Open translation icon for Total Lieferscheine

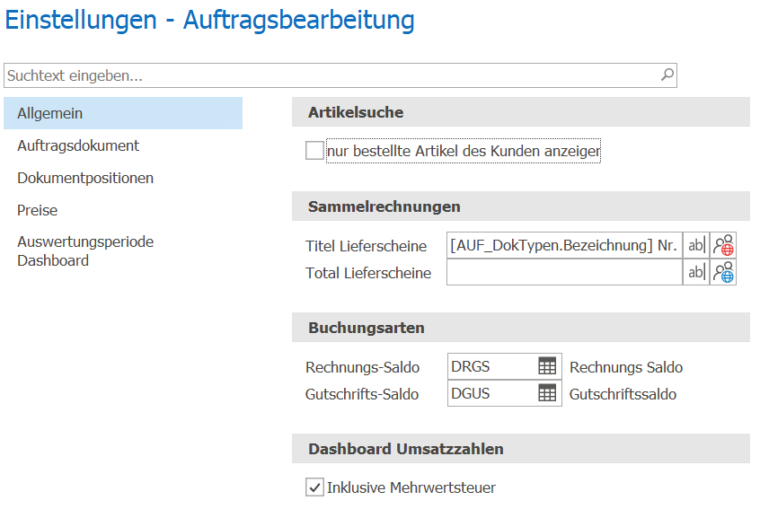(723, 272)
